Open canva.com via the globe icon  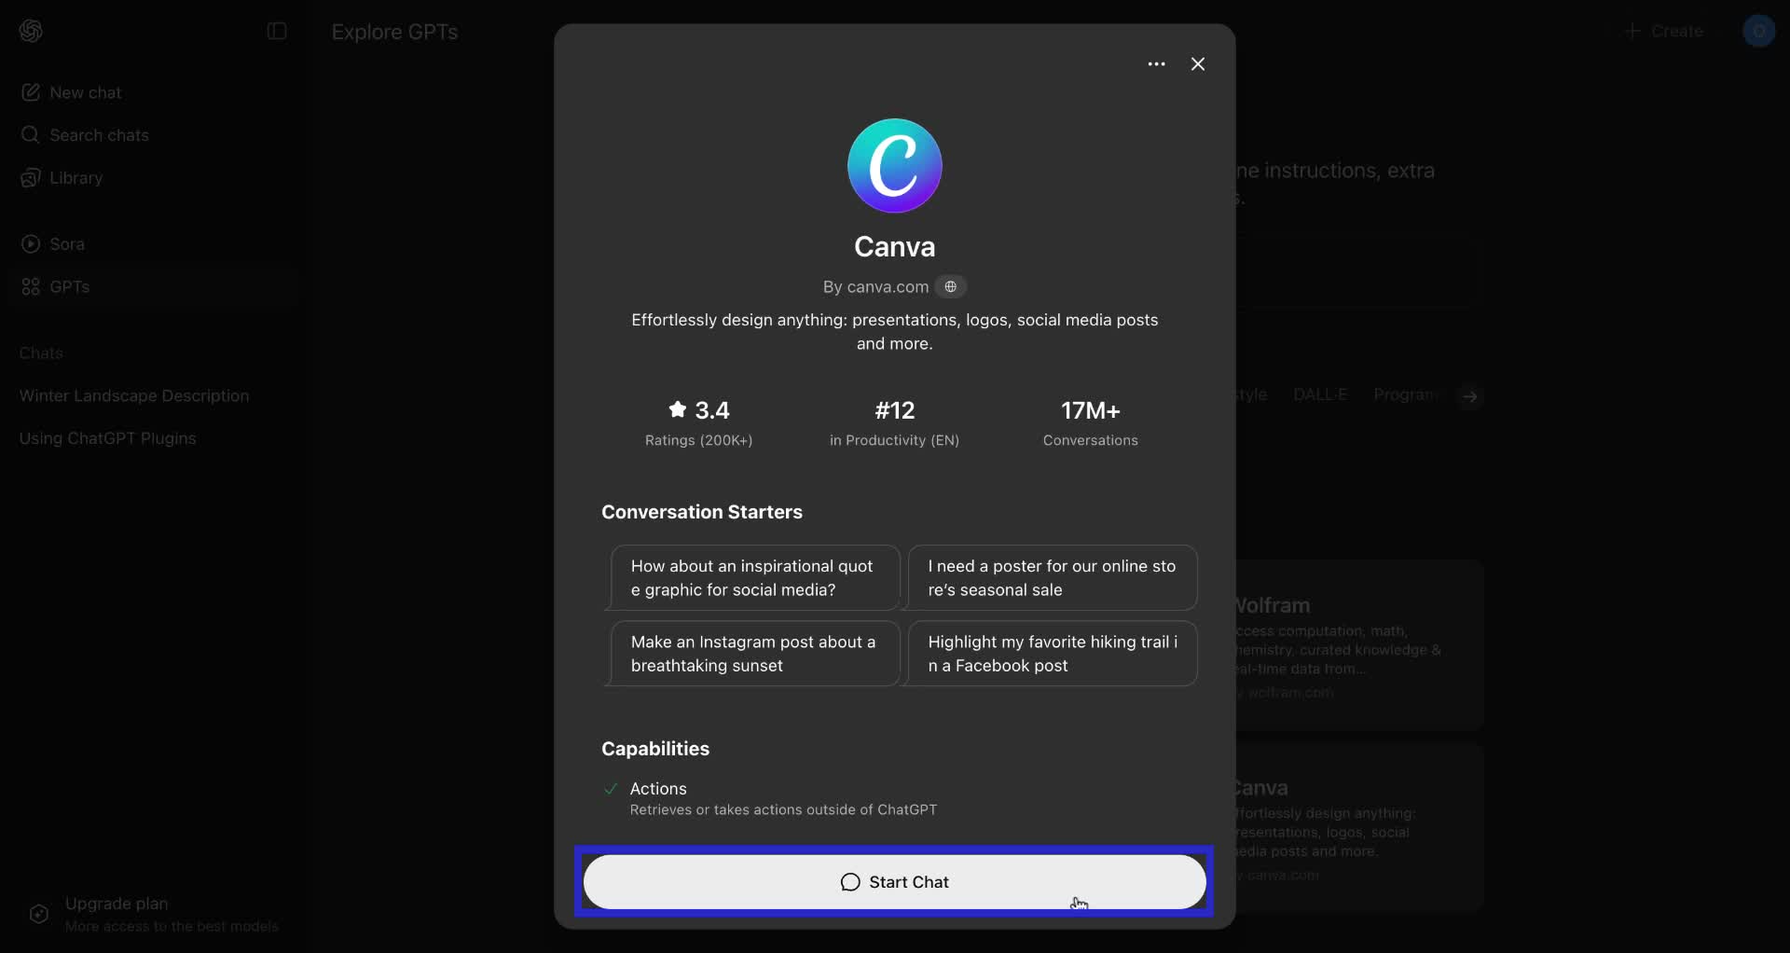[x=951, y=286]
